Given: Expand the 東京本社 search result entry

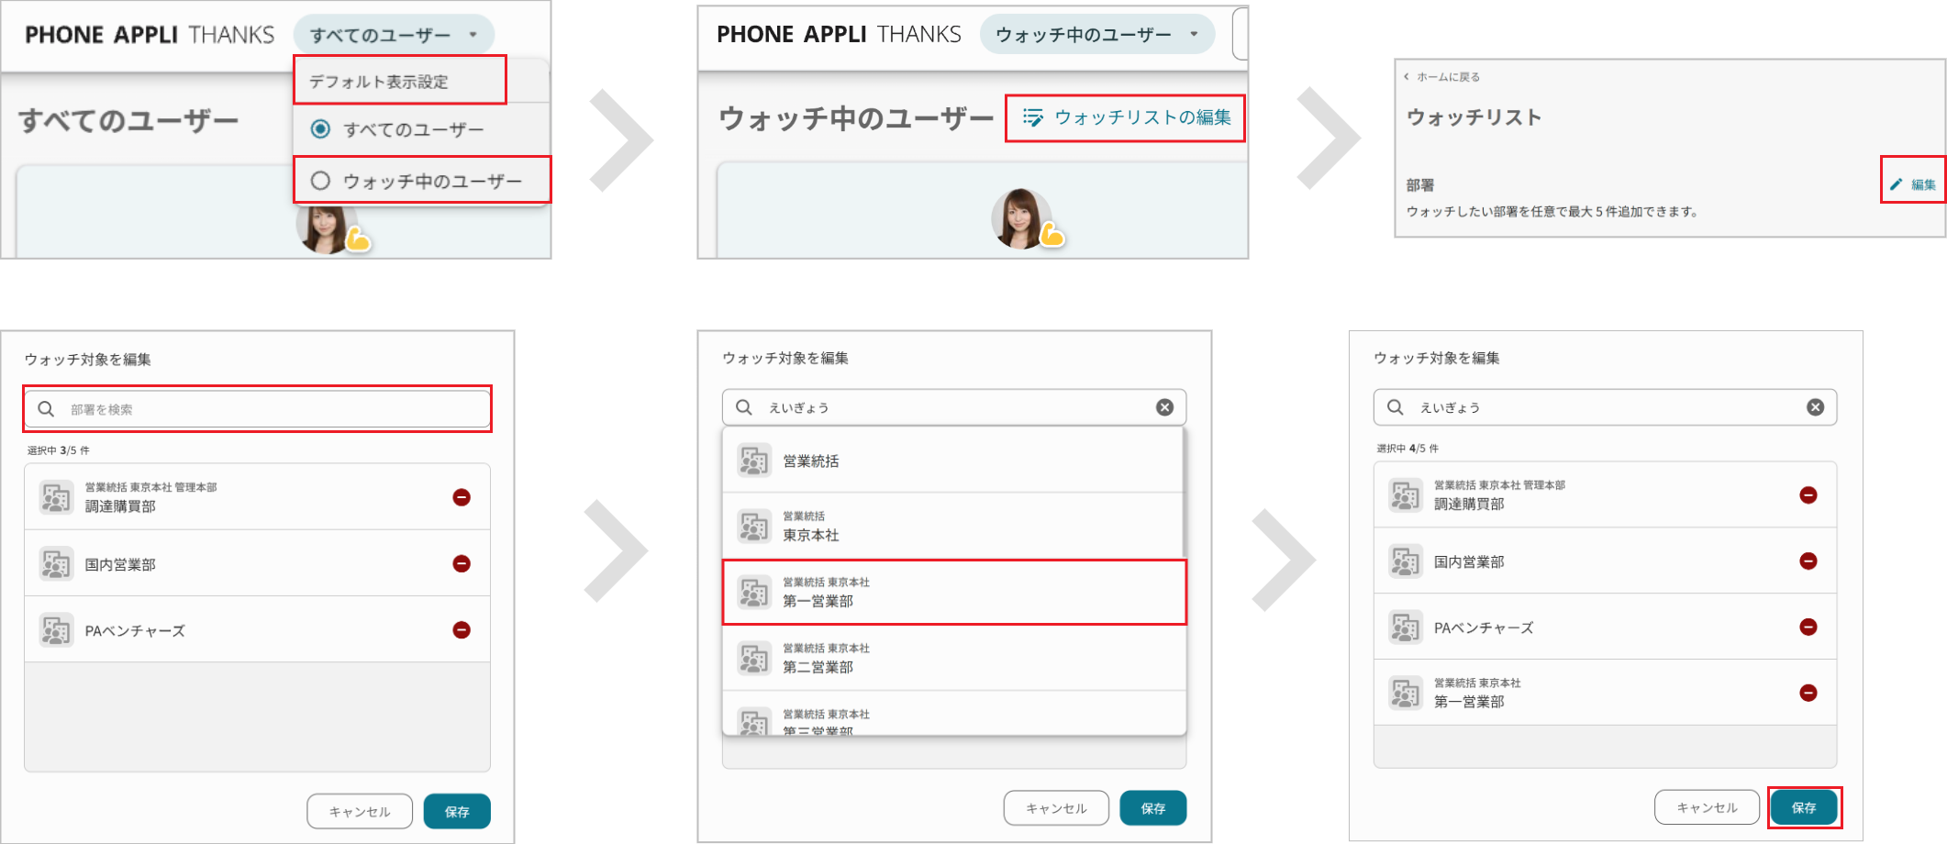Looking at the screenshot, I should click(x=954, y=526).
